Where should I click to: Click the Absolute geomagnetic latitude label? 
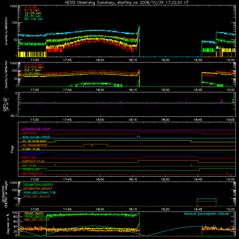(206, 214)
